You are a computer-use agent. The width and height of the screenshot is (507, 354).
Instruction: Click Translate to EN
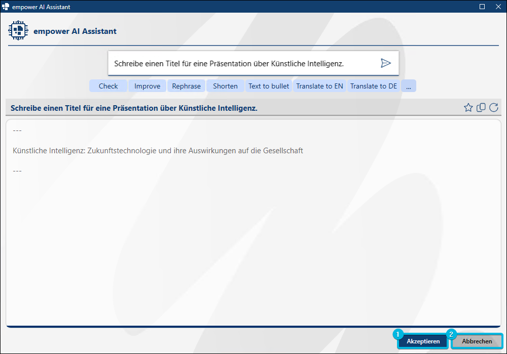[x=319, y=86]
